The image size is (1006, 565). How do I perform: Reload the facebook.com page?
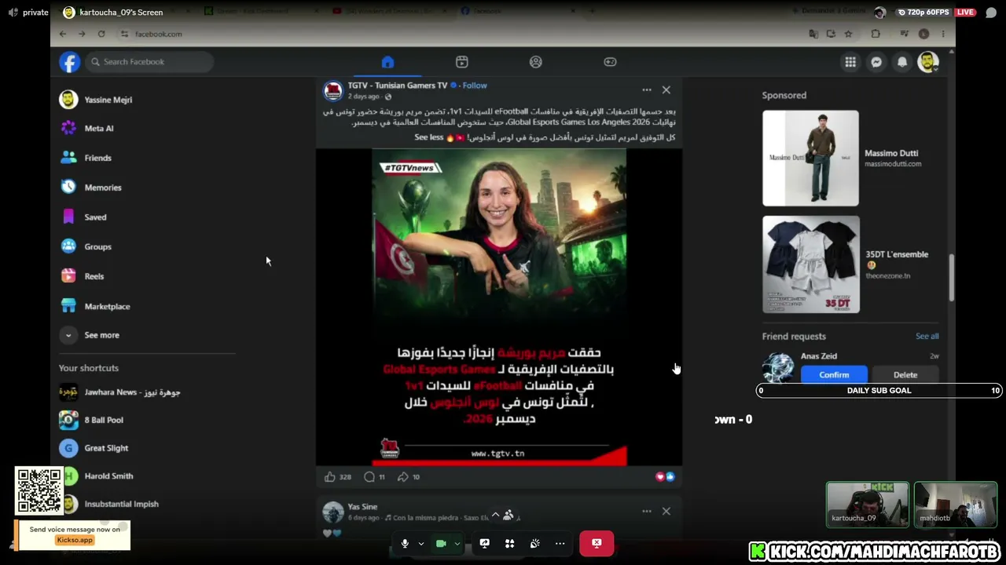click(x=101, y=34)
